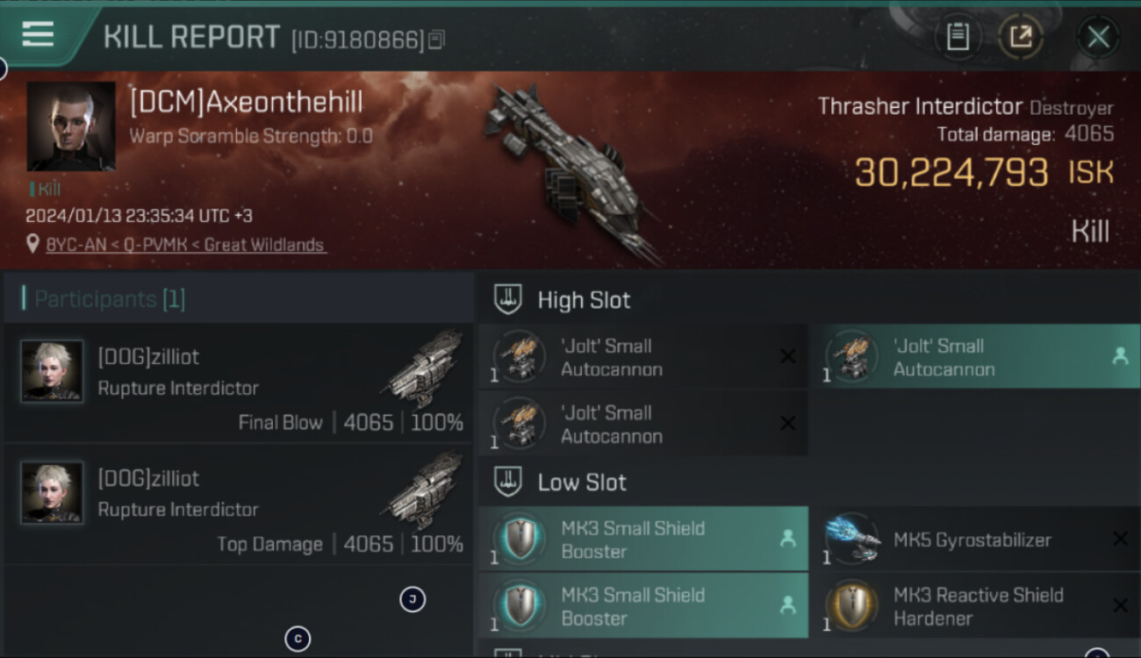
Task: Tap person marker on highlighted Autocannon
Action: coord(1120,356)
